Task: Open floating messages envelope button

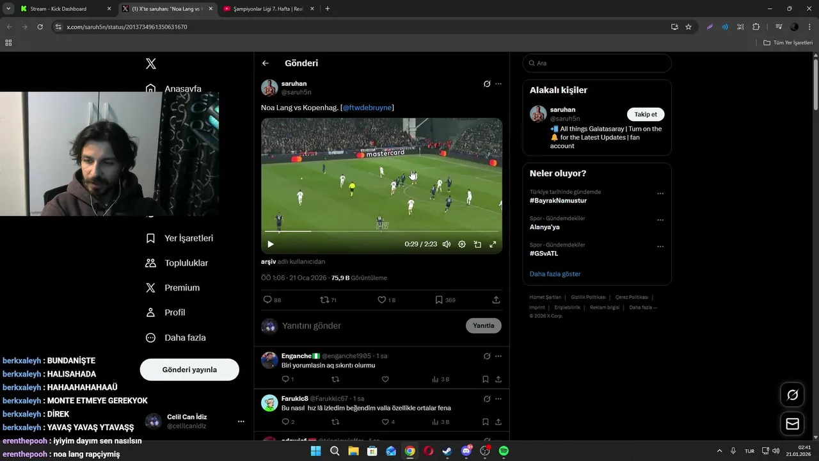Action: click(x=792, y=424)
